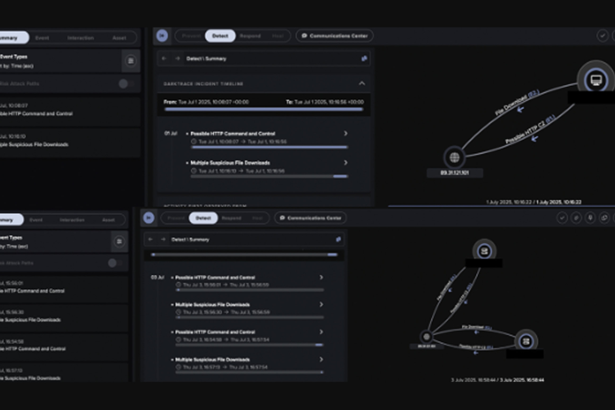Viewport: 615px width, 410px height.
Task: Toggle the Attack Paths switch in lower panel
Action: click(x=114, y=263)
